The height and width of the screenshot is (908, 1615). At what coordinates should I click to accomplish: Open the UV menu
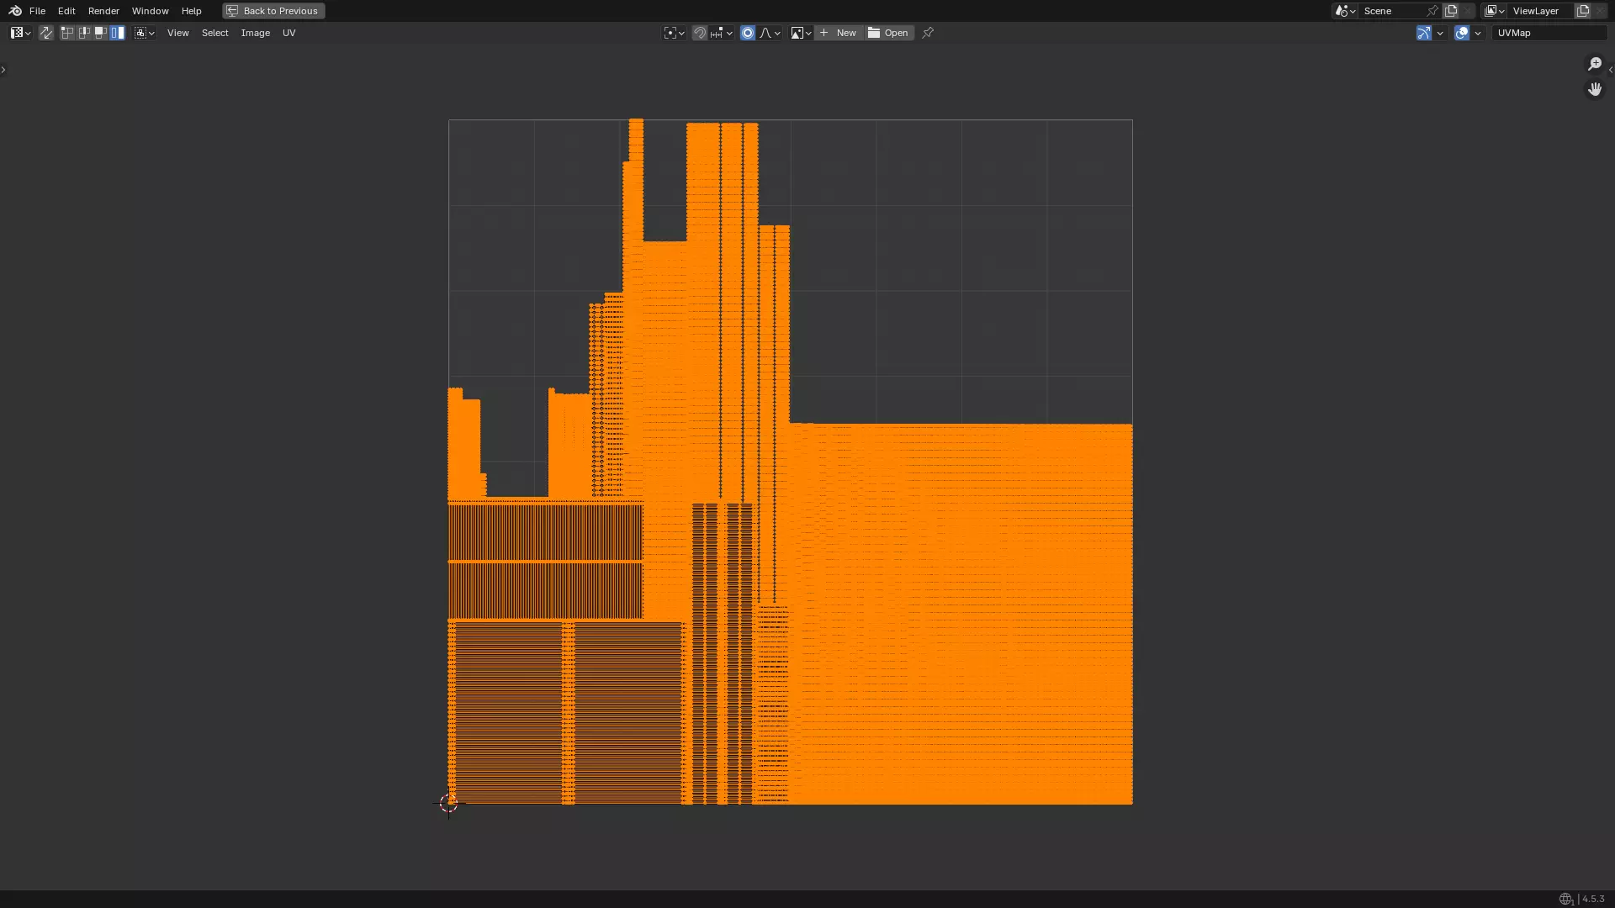(289, 33)
